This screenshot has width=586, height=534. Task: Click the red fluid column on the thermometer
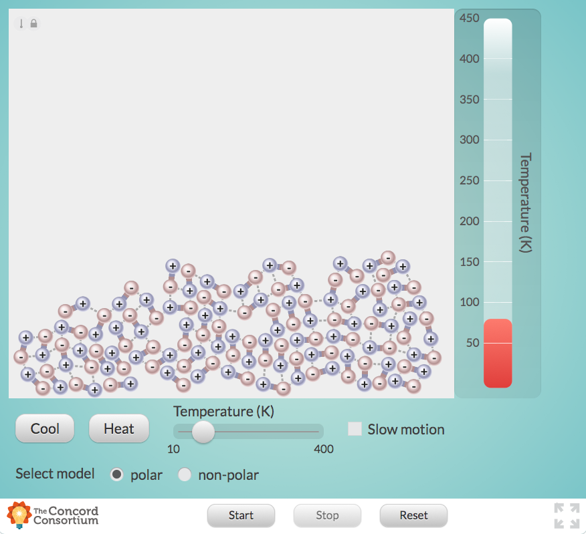click(x=497, y=353)
